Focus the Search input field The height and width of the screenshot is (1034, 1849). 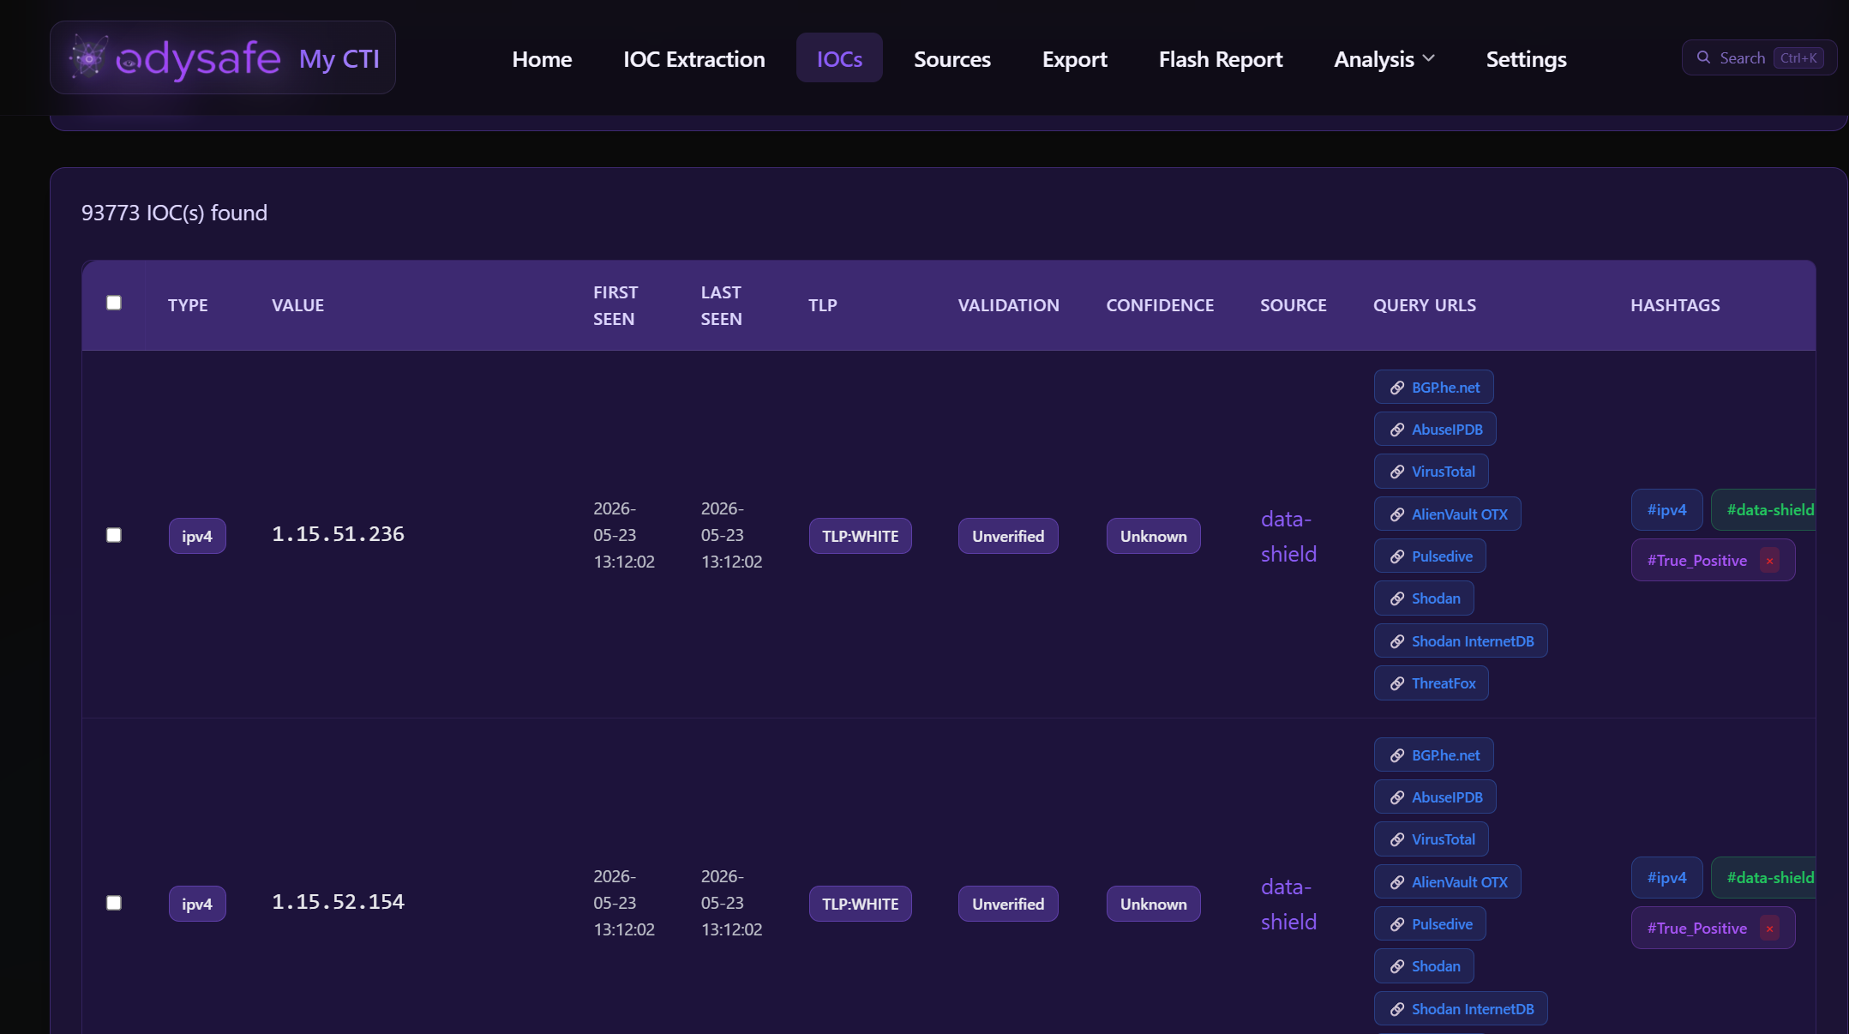(1759, 57)
